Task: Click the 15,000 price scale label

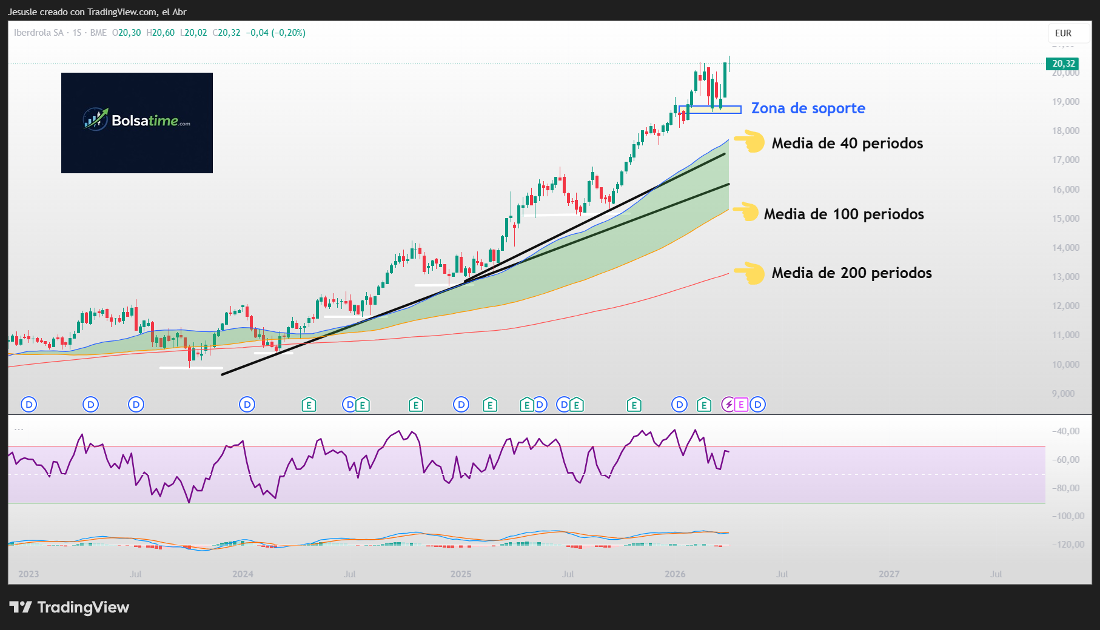Action: (x=1065, y=219)
